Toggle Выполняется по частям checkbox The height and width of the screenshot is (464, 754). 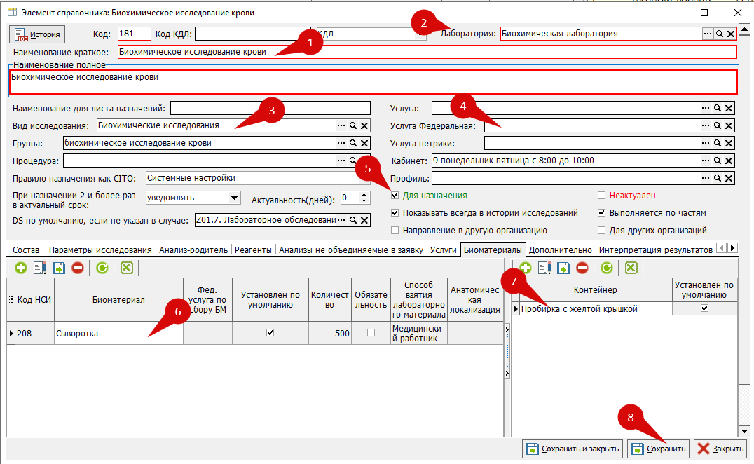tap(601, 212)
